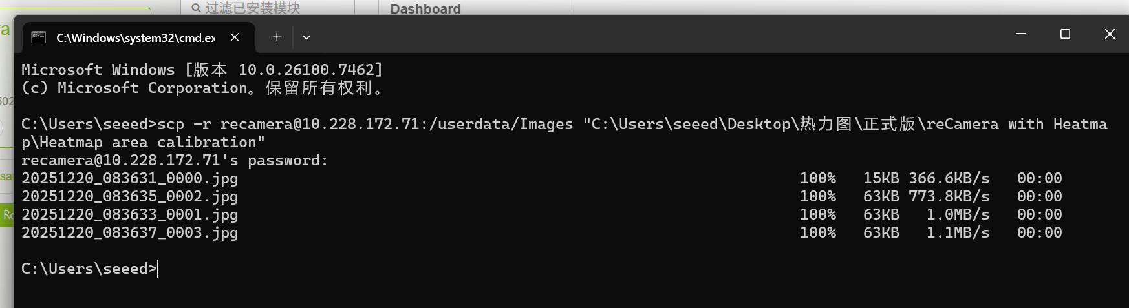Image resolution: width=1129 pixels, height=308 pixels.
Task: Click the recamera password prompt line
Action: coord(175,160)
